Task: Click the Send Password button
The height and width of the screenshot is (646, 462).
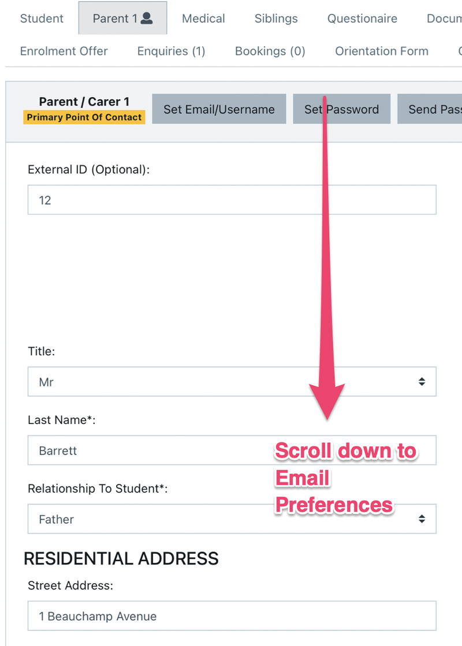Action: coord(430,109)
